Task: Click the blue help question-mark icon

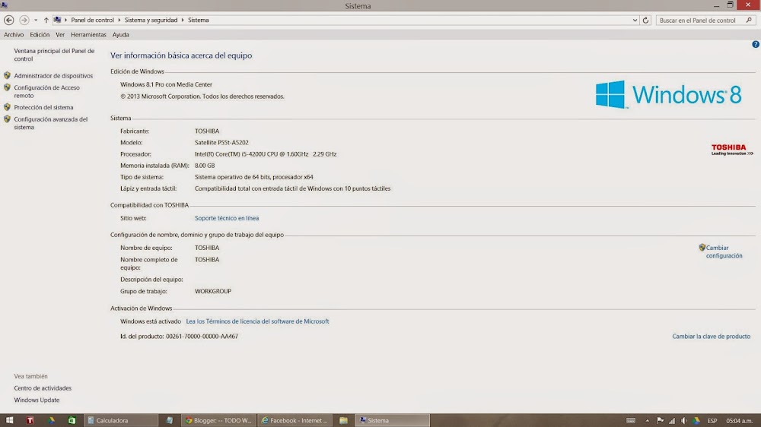Action: [756, 44]
